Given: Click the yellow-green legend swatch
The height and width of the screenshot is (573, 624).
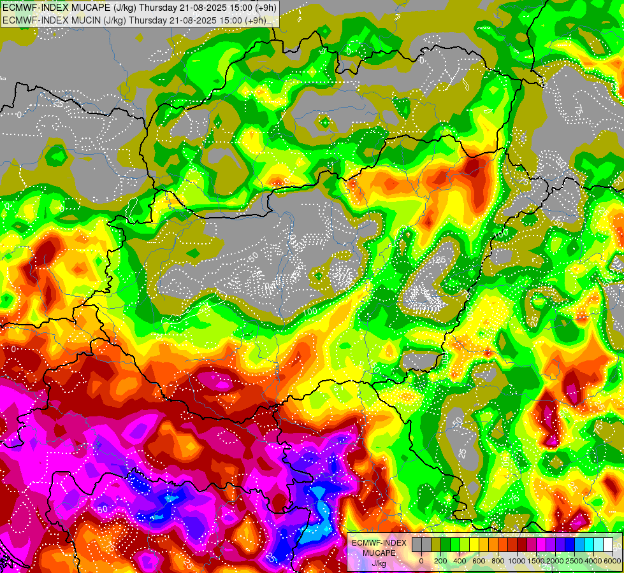Looking at the screenshot, I should click(x=465, y=545).
